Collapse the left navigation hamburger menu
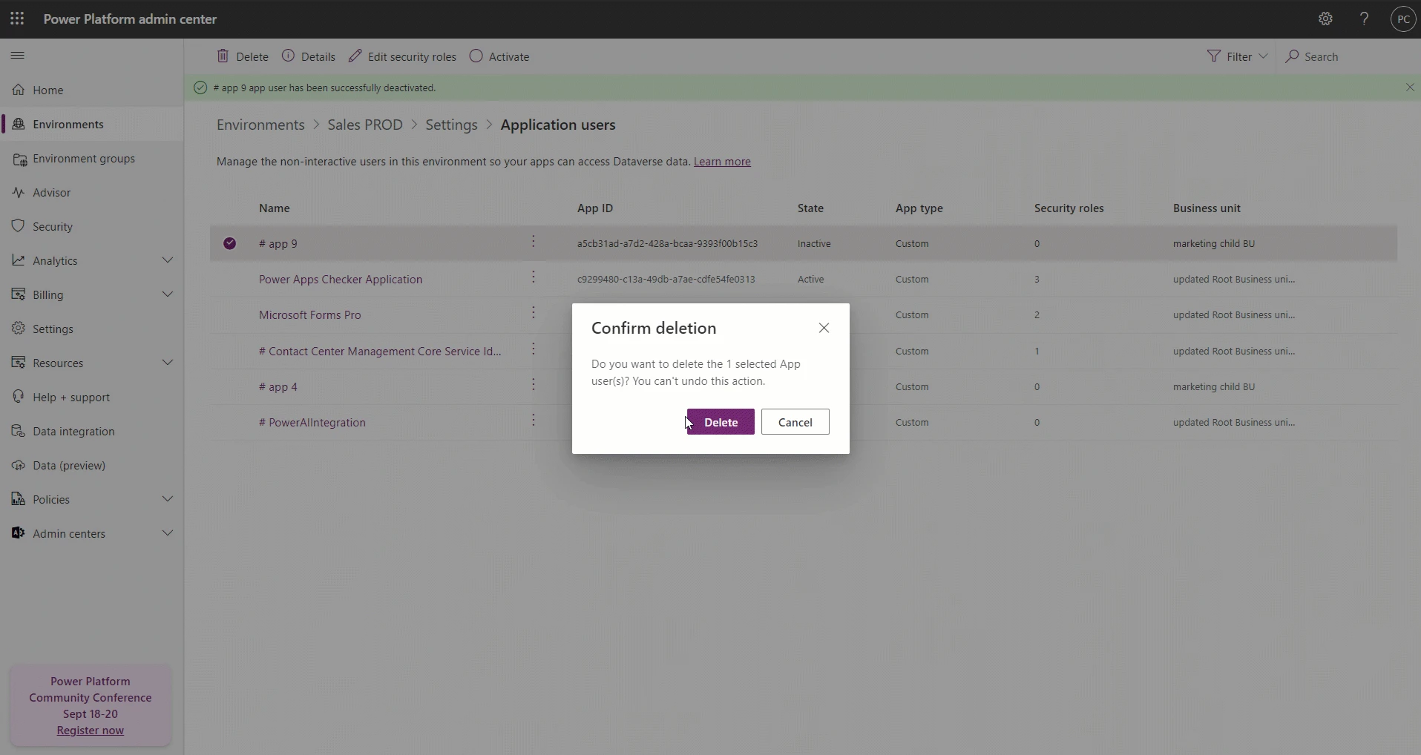 coord(18,56)
